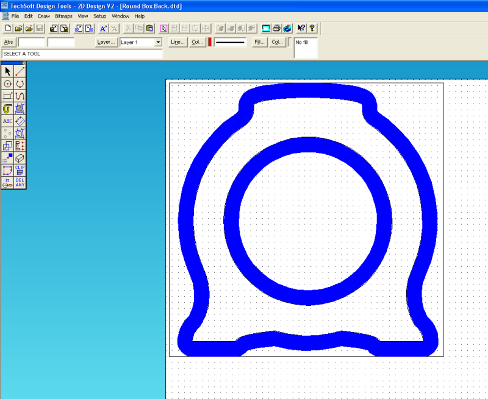
Task: Click the 2D app icon beside File menu
Action: coord(5,16)
